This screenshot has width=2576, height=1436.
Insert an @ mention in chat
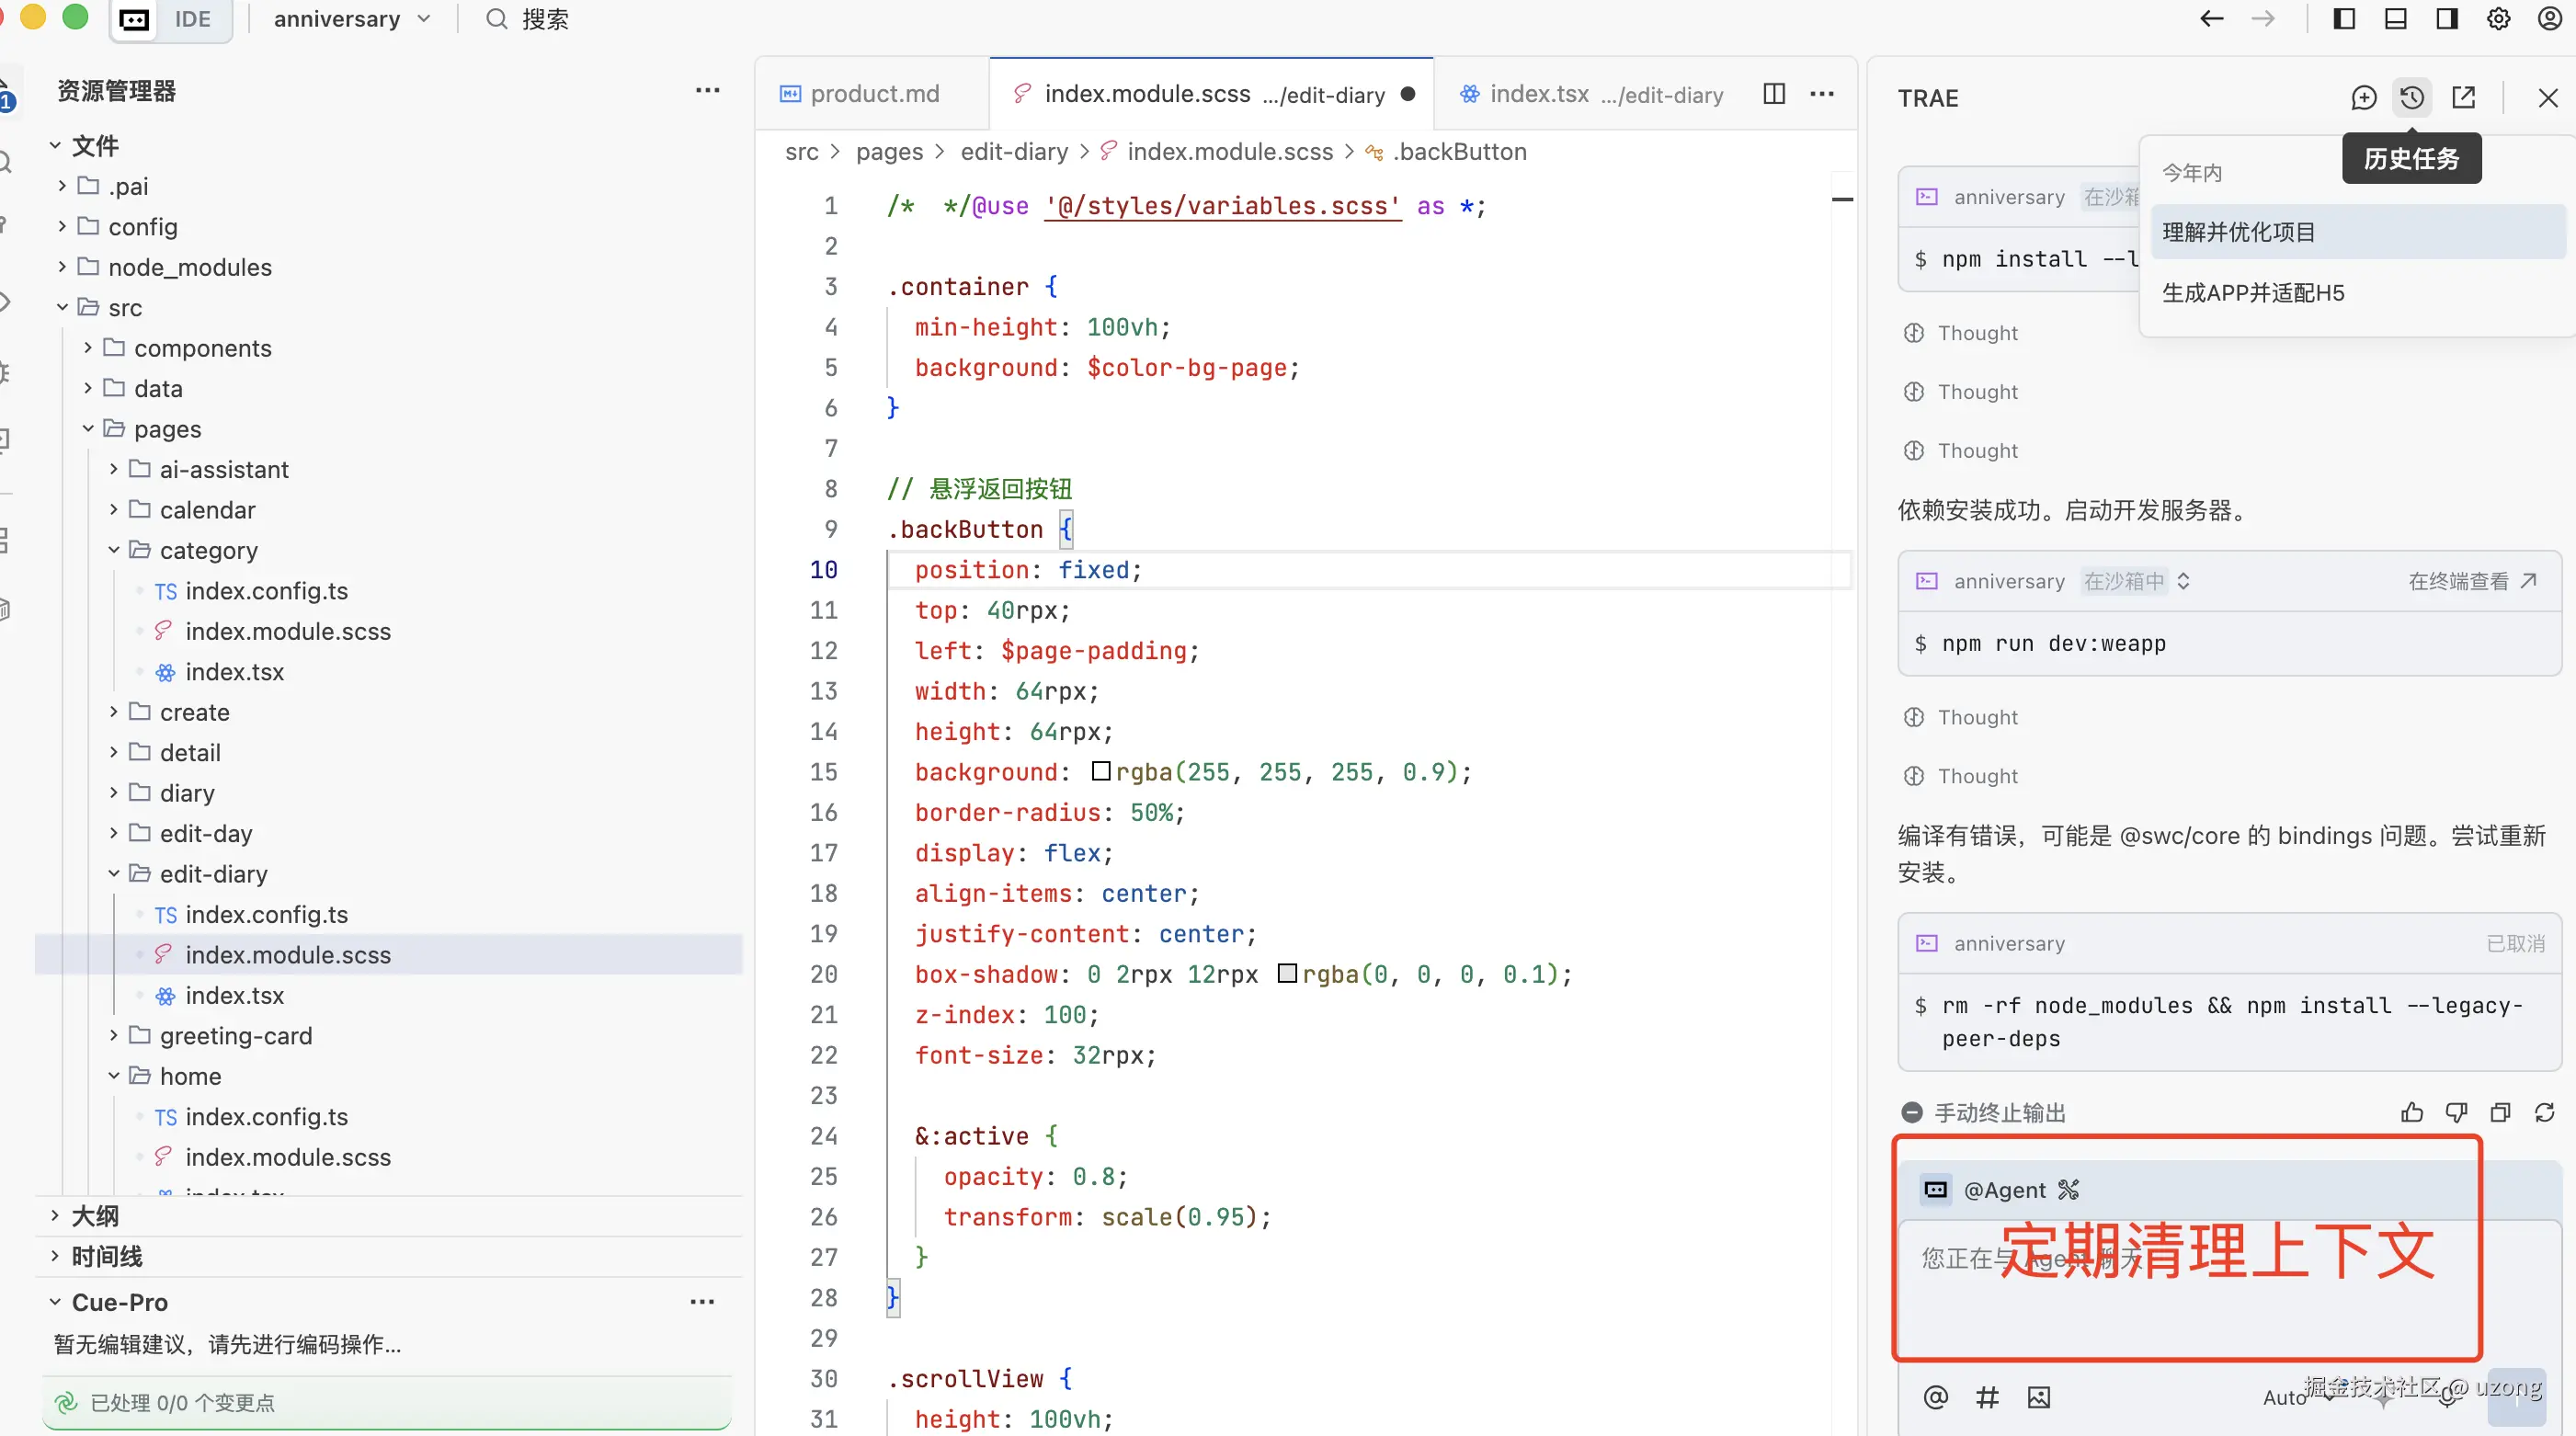1936,1397
